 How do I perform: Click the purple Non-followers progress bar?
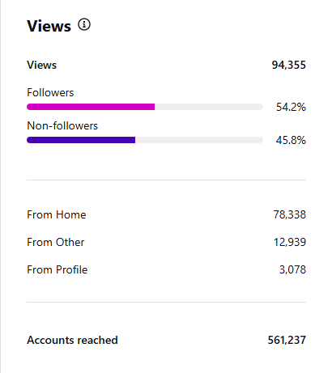click(81, 140)
